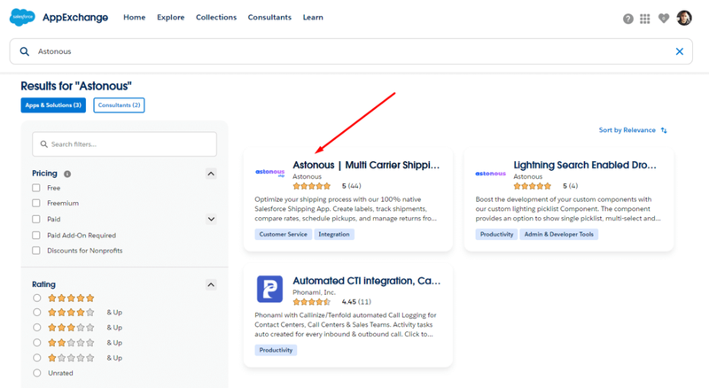Select two stars & Up rating

coord(36,343)
